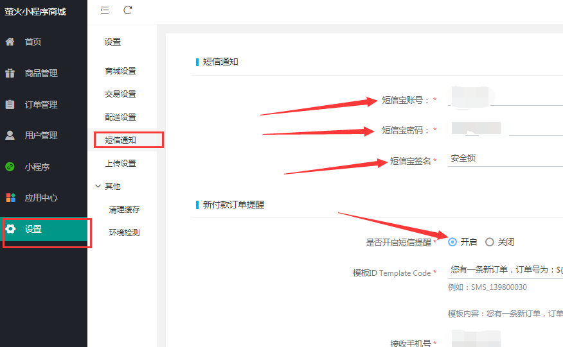Click the home icon beside 首页
This screenshot has width=563, height=347.
pos(10,42)
